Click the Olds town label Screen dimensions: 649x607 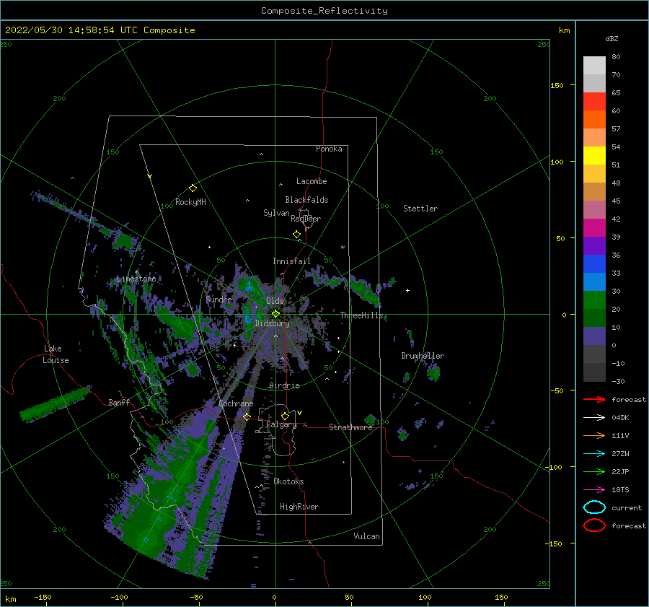(x=275, y=301)
